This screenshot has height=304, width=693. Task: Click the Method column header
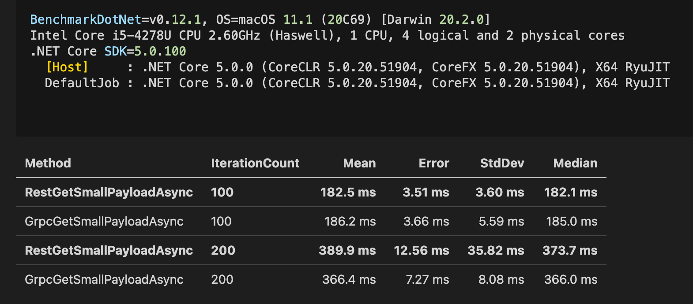point(48,163)
